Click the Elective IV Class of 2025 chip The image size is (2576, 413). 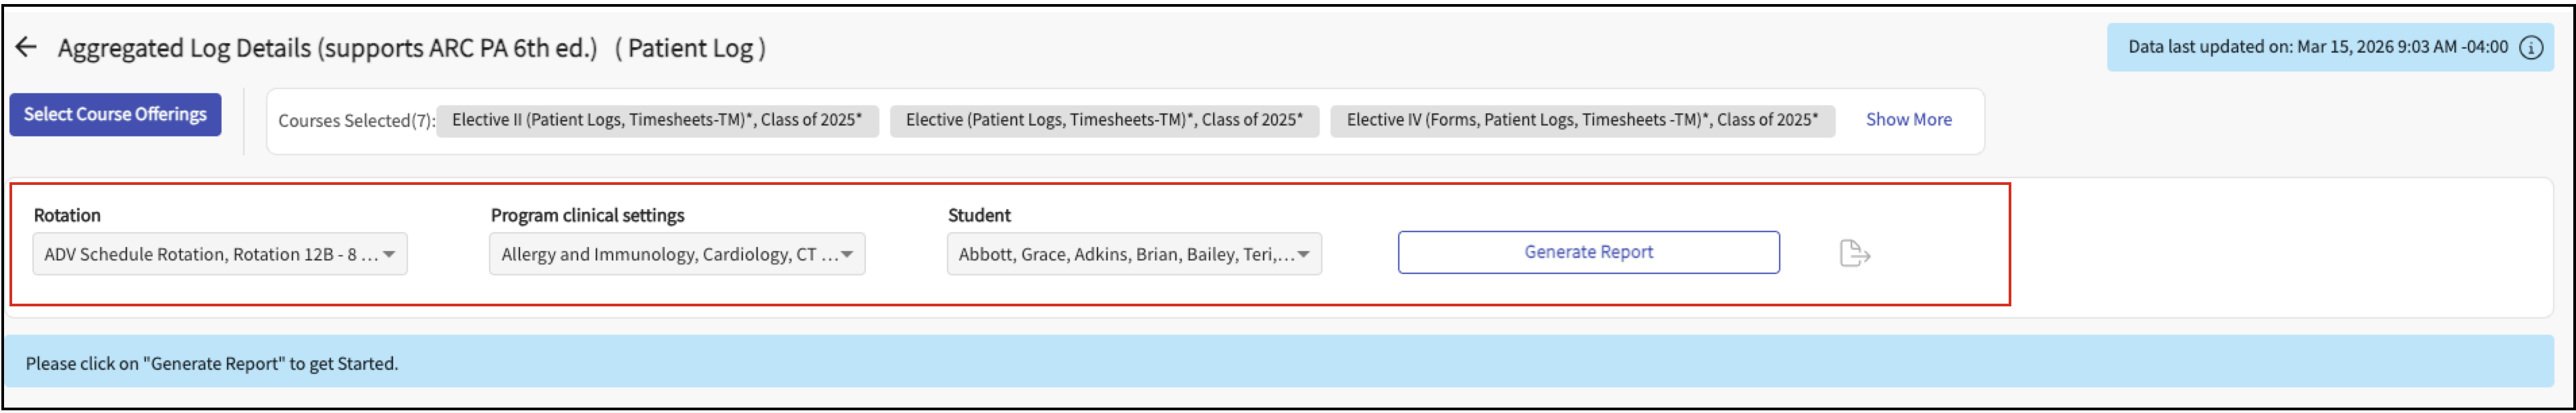(1582, 121)
